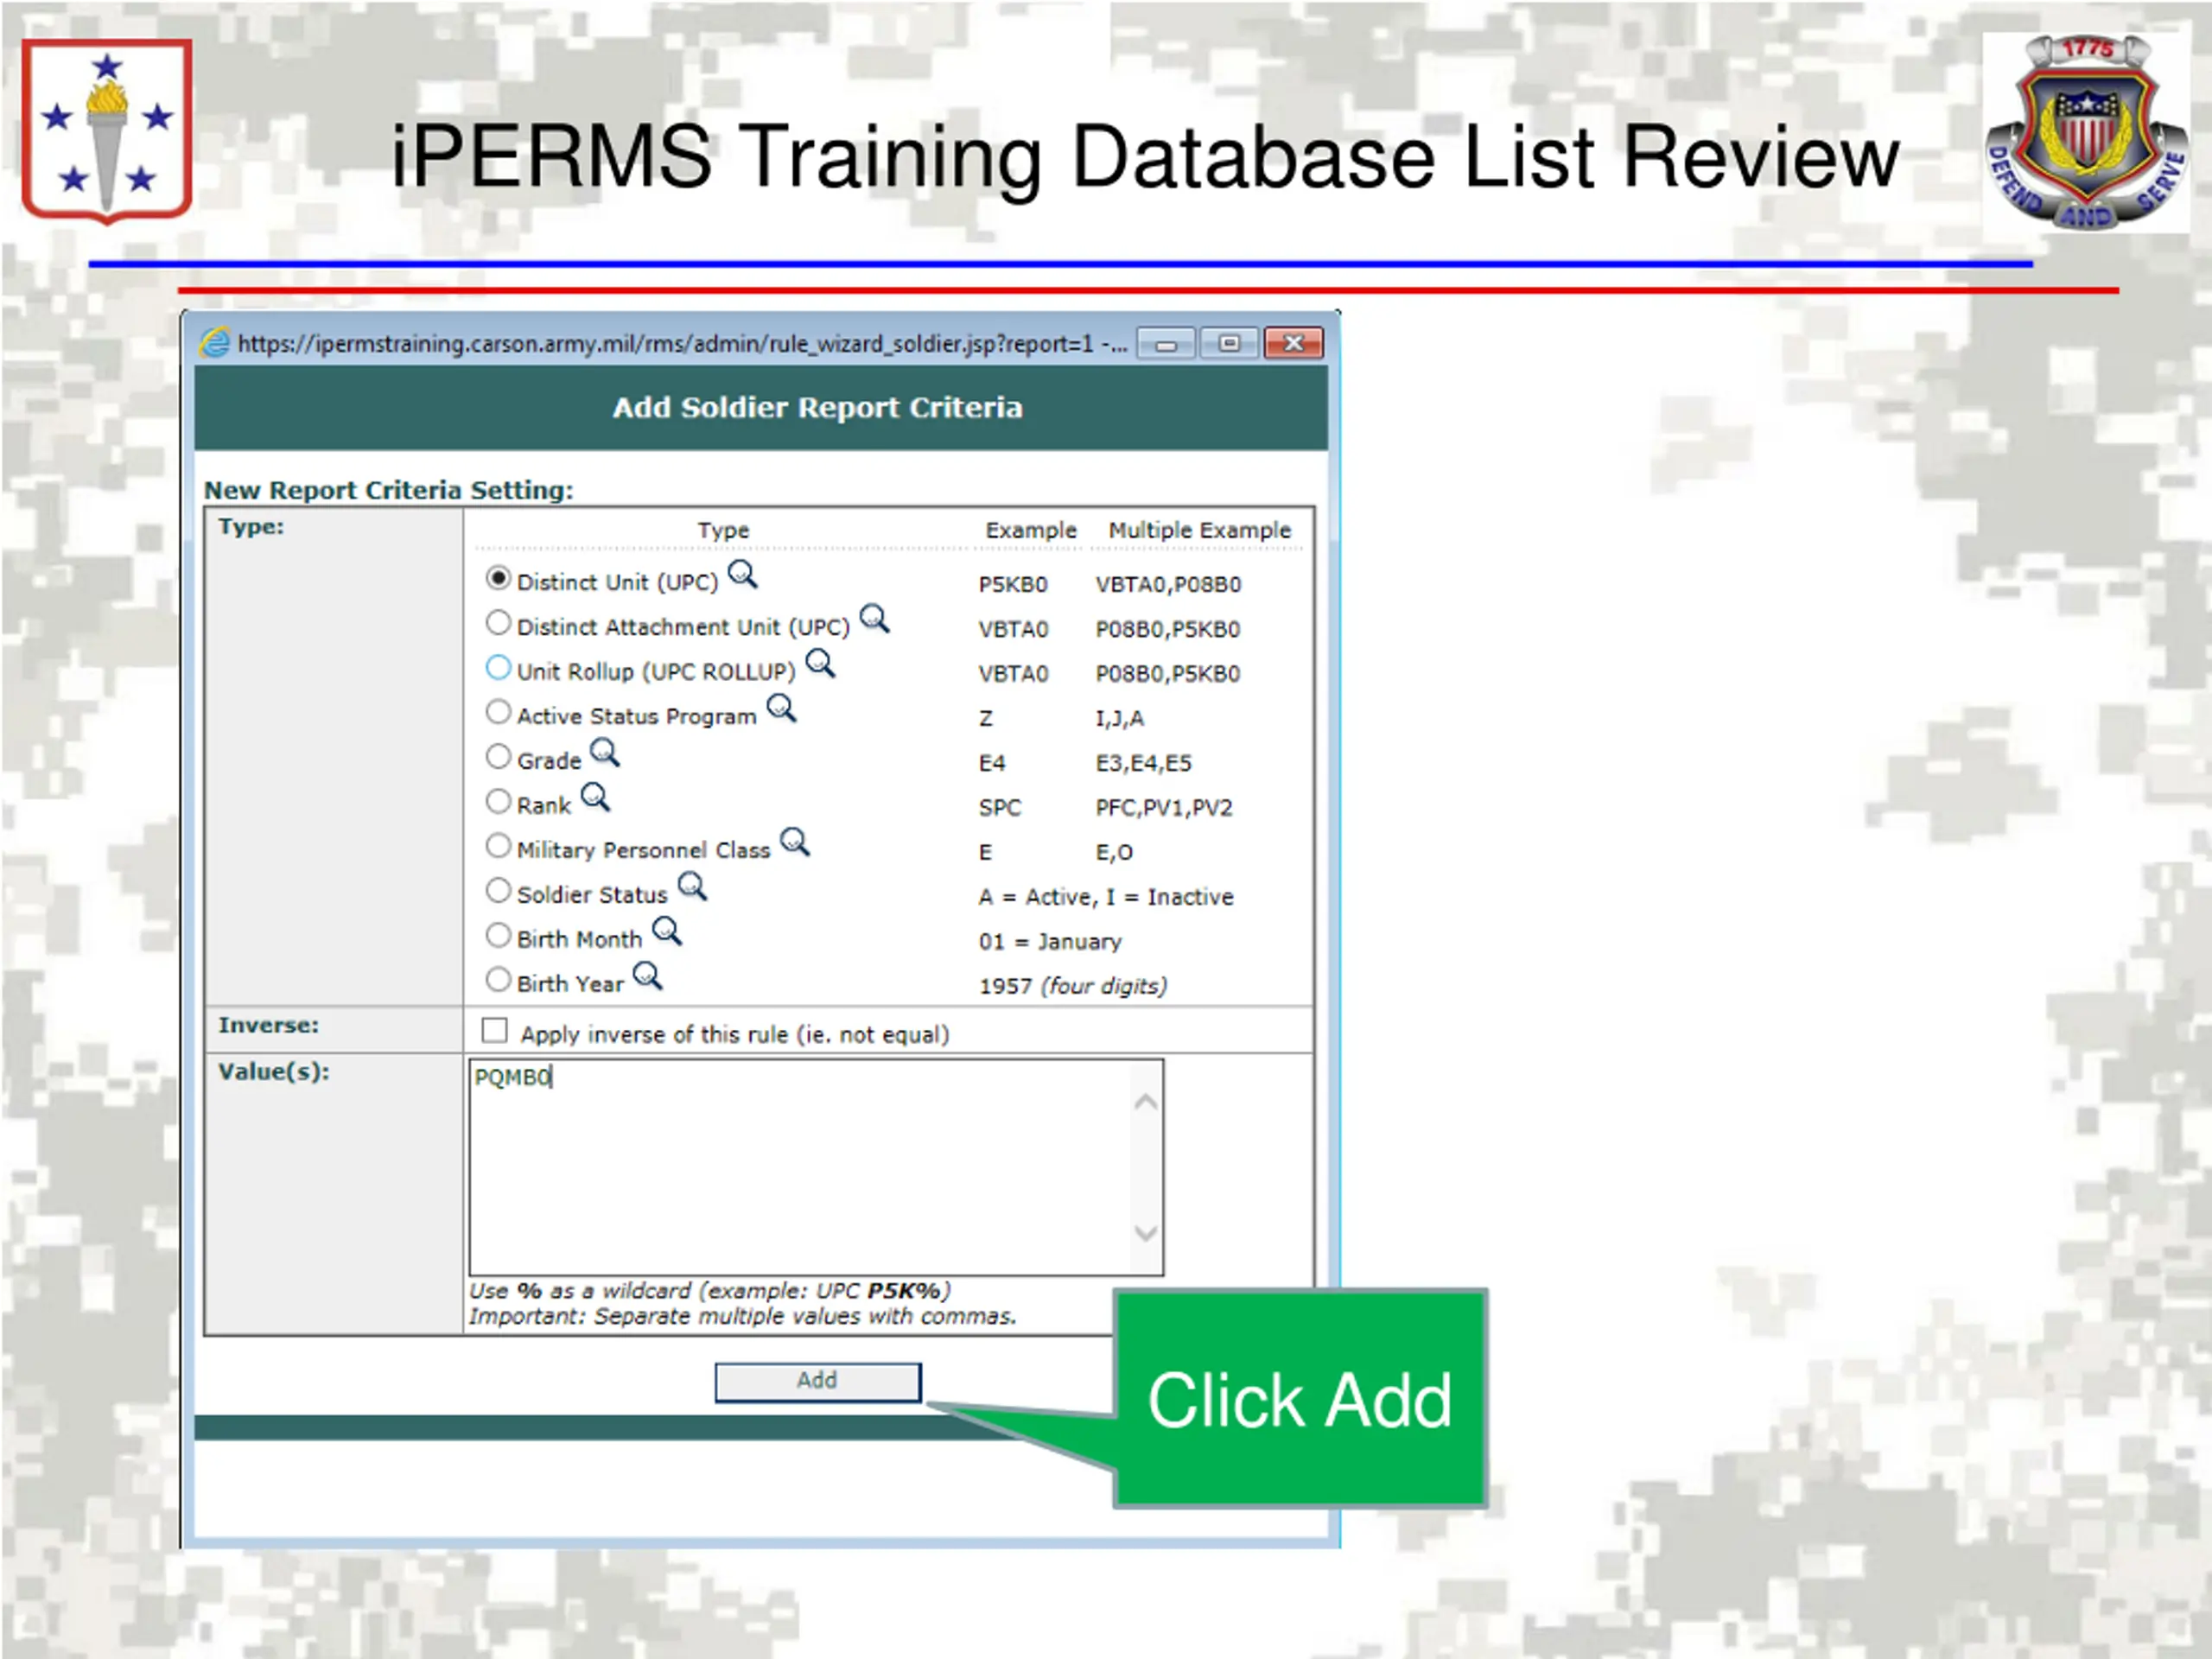Open Military Personnel Class lookup icon

point(795,842)
